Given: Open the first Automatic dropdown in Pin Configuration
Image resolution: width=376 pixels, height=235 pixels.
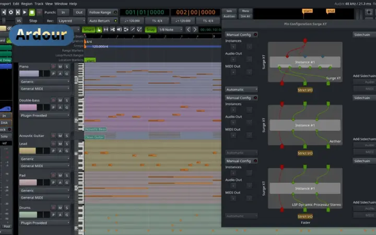Looking at the screenshot, I should pyautogui.click(x=241, y=89).
